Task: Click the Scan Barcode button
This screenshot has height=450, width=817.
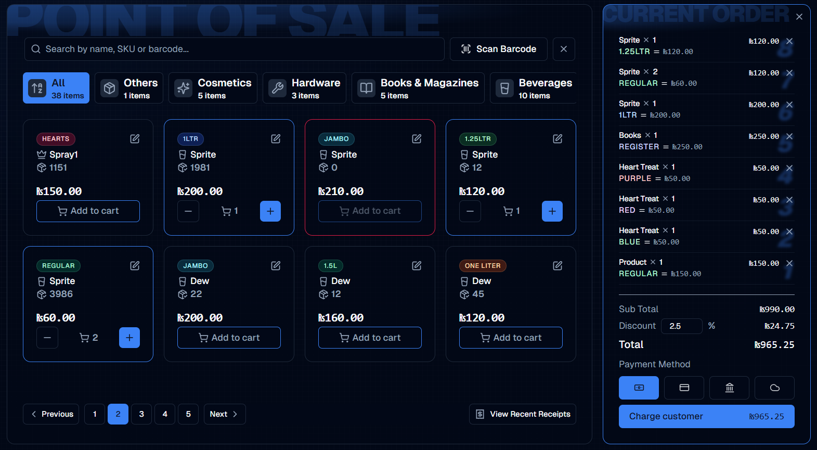Action: click(499, 49)
